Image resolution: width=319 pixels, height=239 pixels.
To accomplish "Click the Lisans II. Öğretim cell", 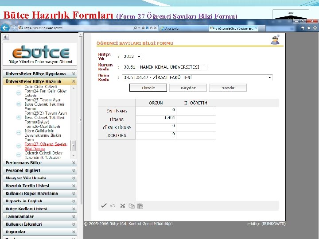I will tap(196, 119).
